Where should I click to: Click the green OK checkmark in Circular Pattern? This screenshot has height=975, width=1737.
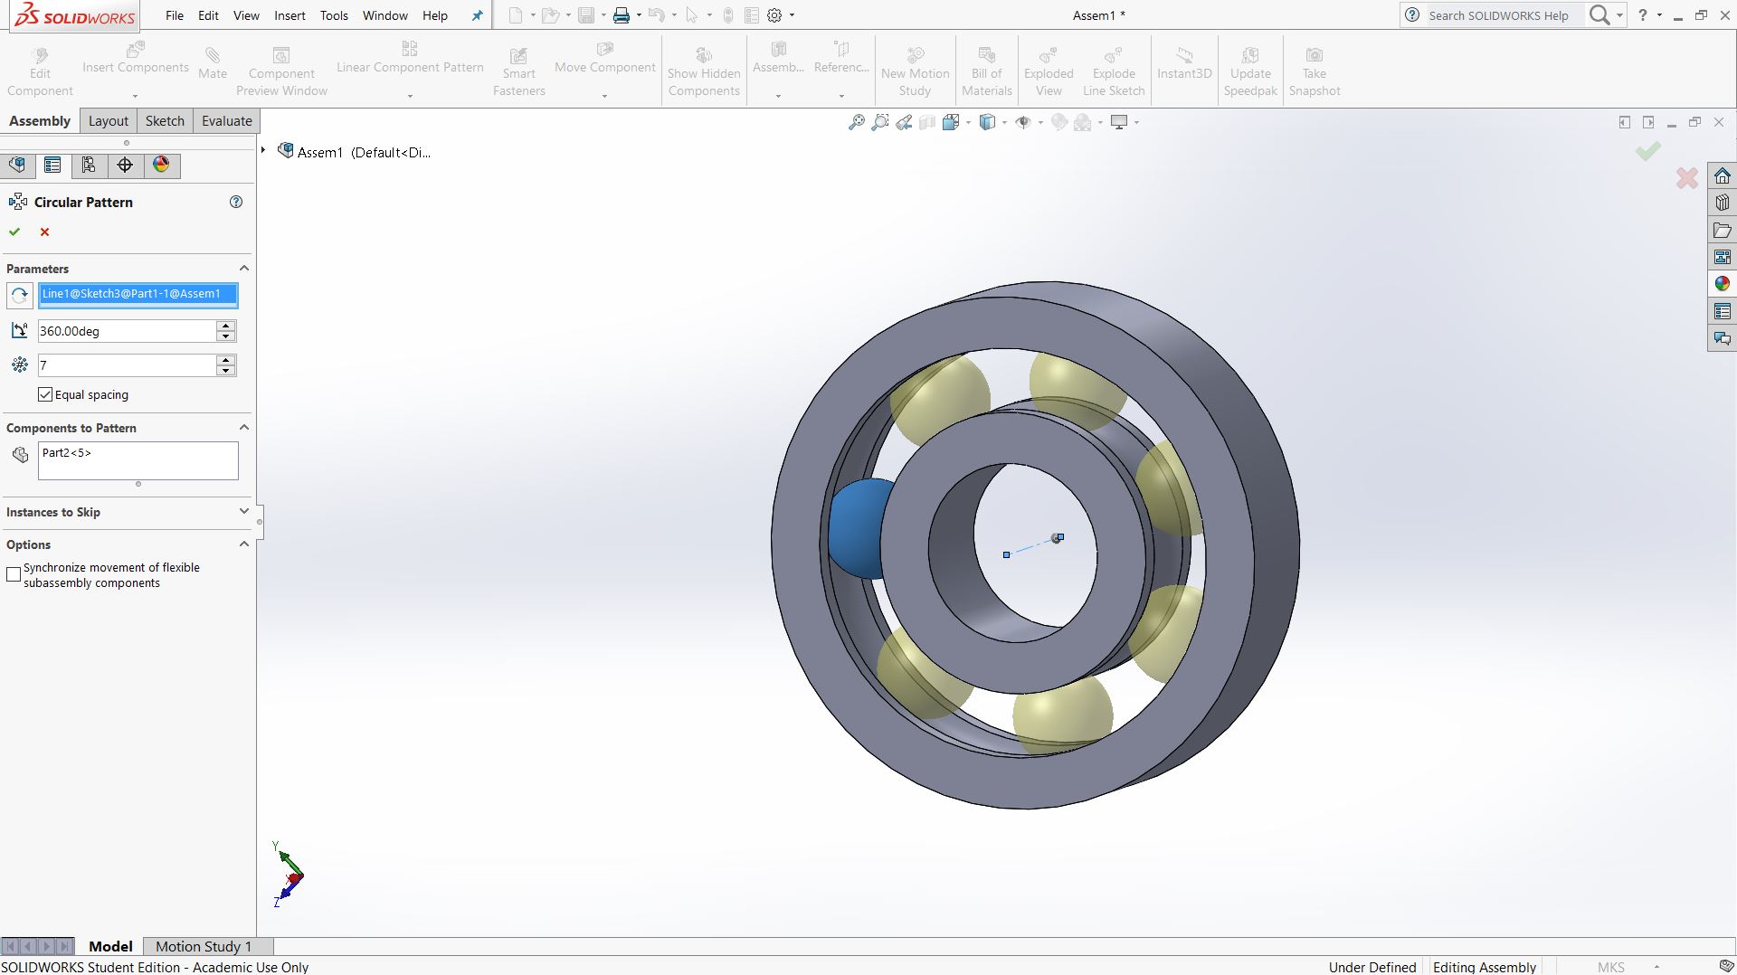[x=14, y=232]
